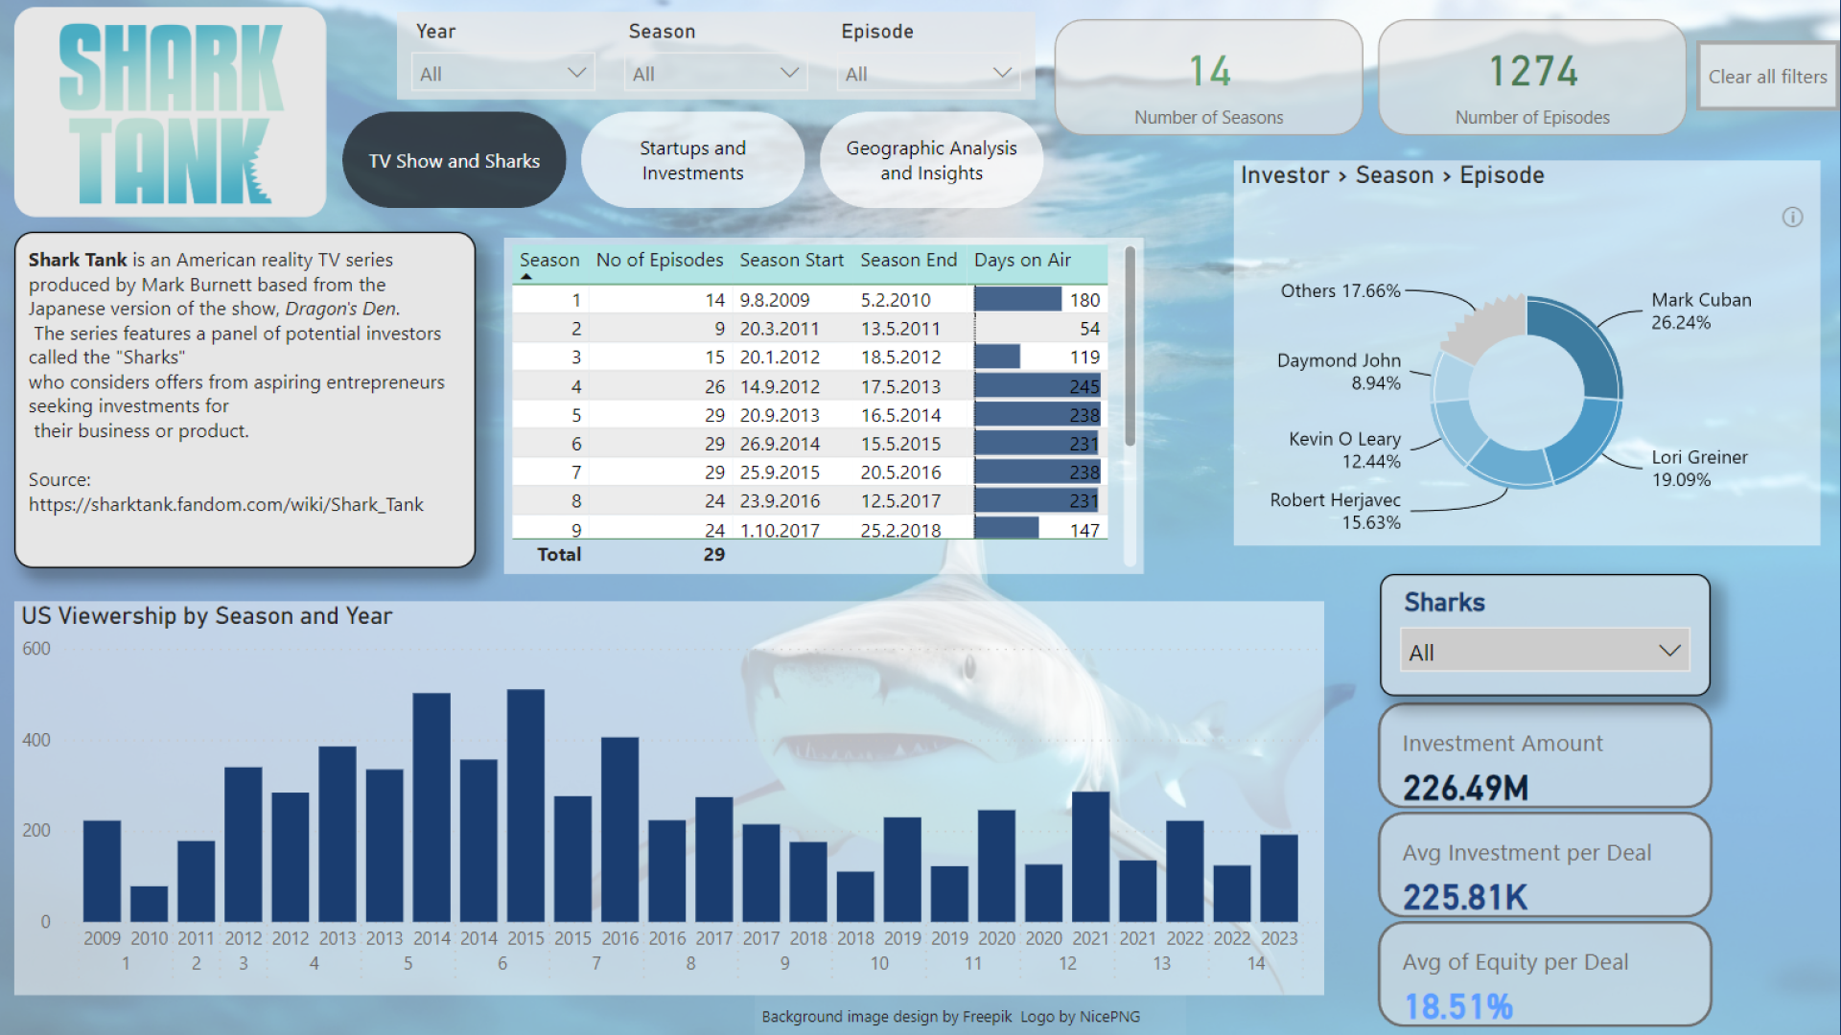
Task: Click Number of Seasons card showing 14
Action: point(1208,78)
